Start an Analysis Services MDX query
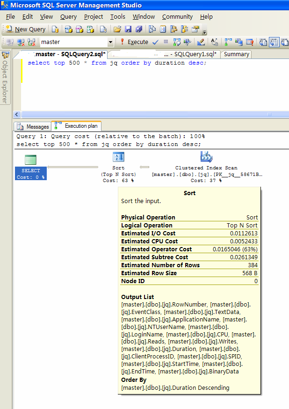This screenshot has height=409, width=289. 69,29
